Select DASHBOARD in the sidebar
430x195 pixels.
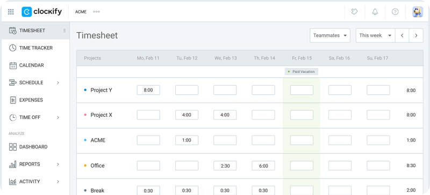point(33,147)
